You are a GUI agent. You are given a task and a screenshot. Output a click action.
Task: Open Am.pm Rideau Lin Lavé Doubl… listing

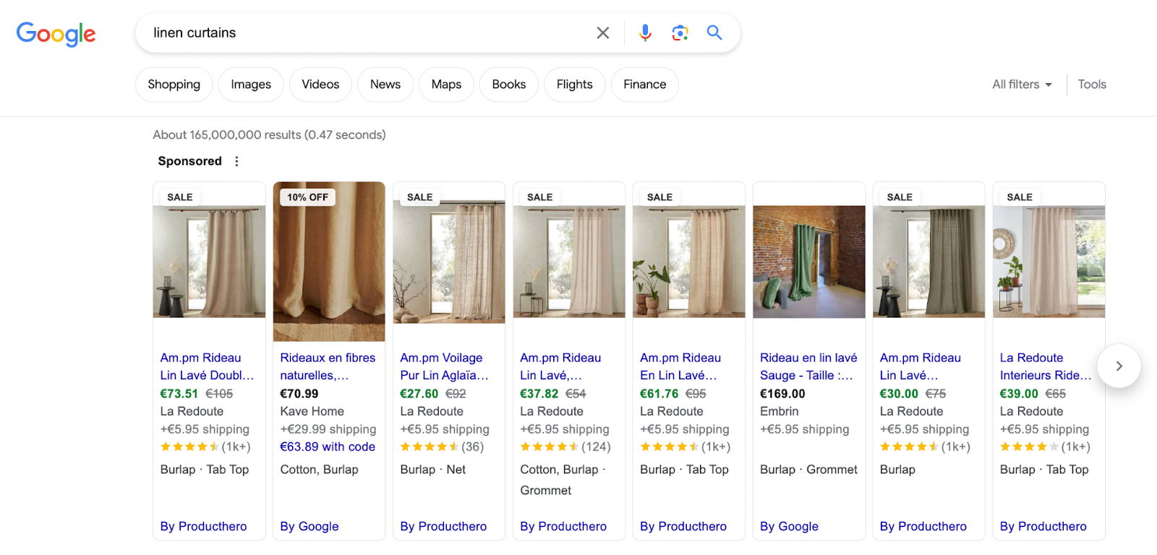coord(207,366)
